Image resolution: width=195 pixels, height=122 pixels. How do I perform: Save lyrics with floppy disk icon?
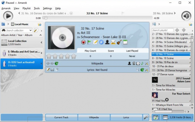[52, 70]
